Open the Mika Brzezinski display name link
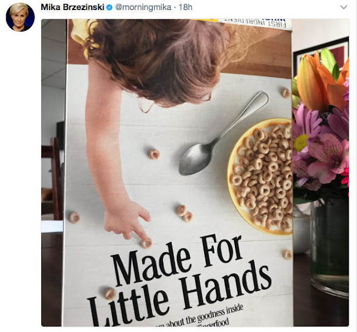The image size is (357, 332). (x=73, y=7)
